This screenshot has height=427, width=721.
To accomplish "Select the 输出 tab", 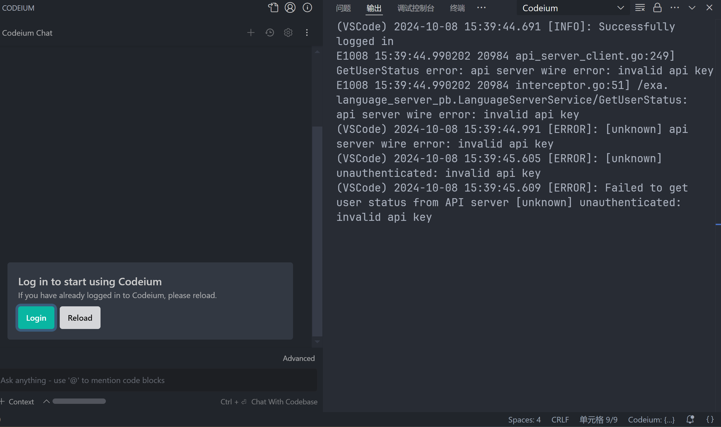I will (374, 8).
